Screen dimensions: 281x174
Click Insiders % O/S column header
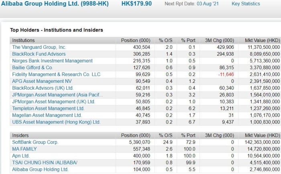pyautogui.click(x=165, y=136)
